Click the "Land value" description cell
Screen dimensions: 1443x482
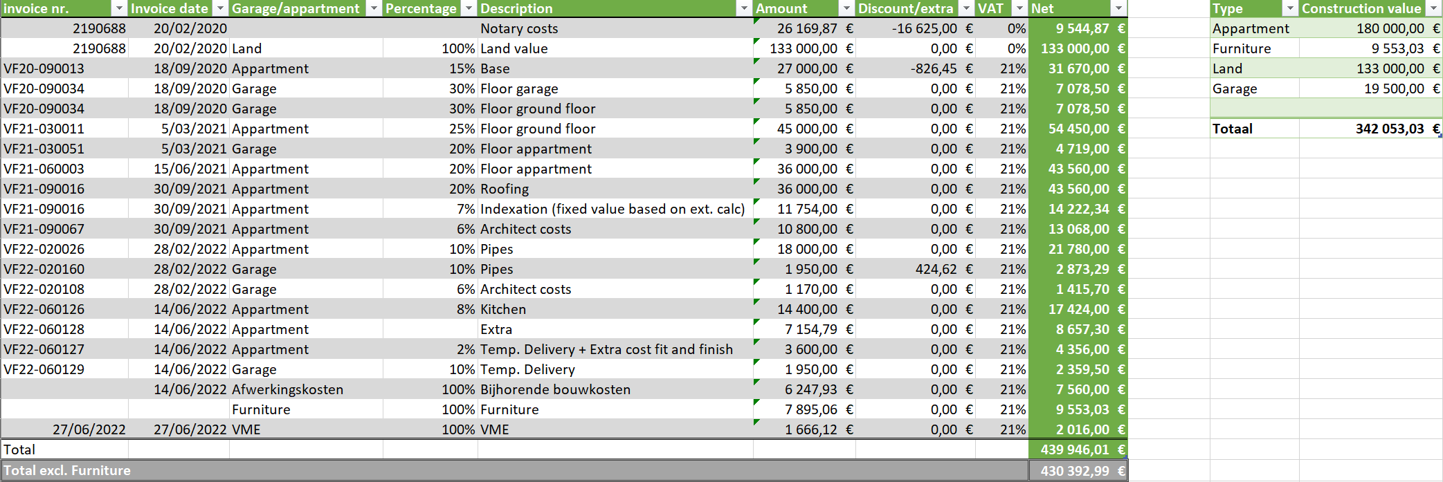(x=615, y=48)
